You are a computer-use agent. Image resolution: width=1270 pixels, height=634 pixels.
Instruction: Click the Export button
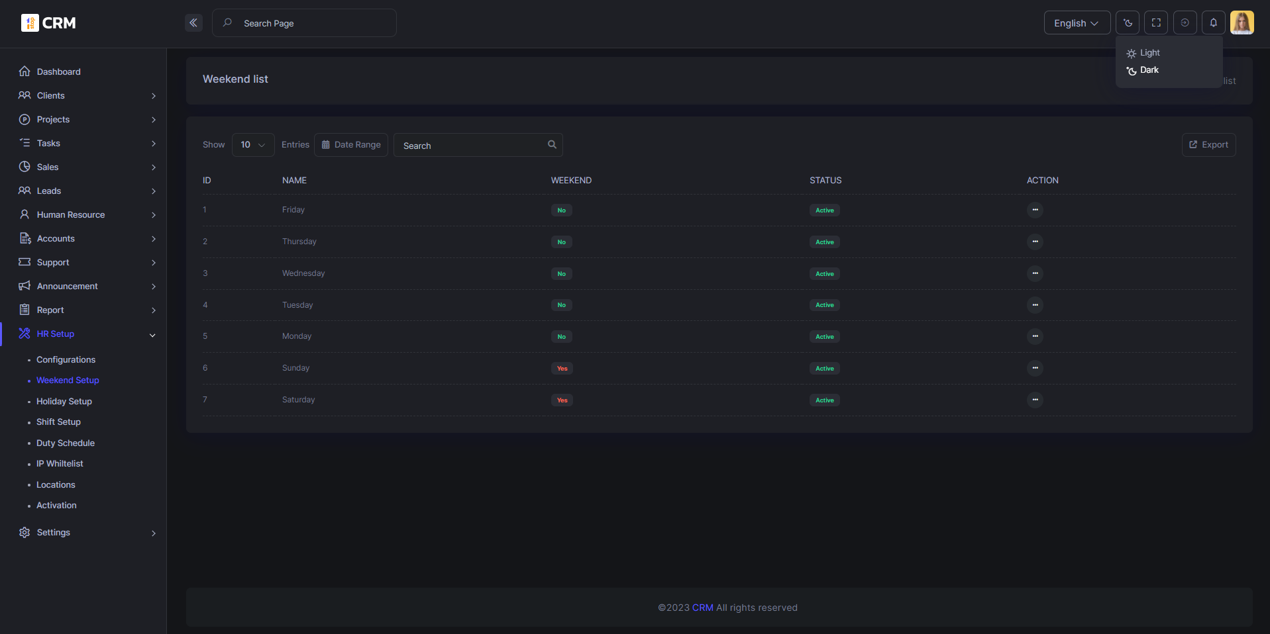click(1208, 145)
